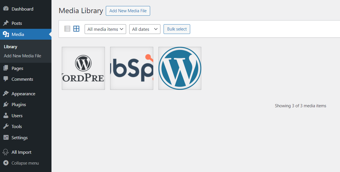This screenshot has width=340, height=172.
Task: Click the Bulk select button
Action: coord(177,29)
